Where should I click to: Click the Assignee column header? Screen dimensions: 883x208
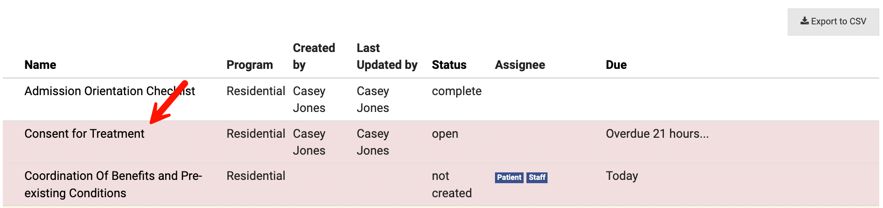[x=520, y=65]
